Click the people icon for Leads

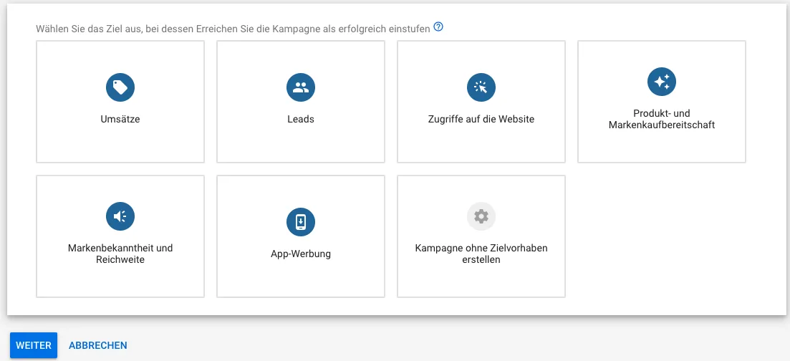click(301, 87)
